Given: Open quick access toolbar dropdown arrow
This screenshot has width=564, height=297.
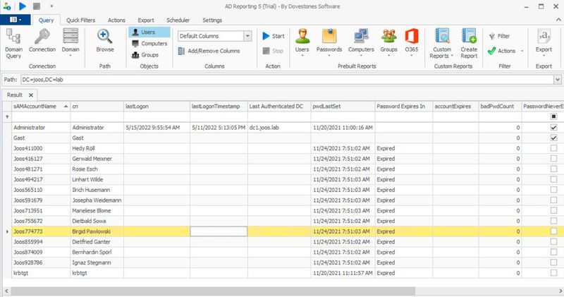Looking at the screenshot, I should 51,6.
